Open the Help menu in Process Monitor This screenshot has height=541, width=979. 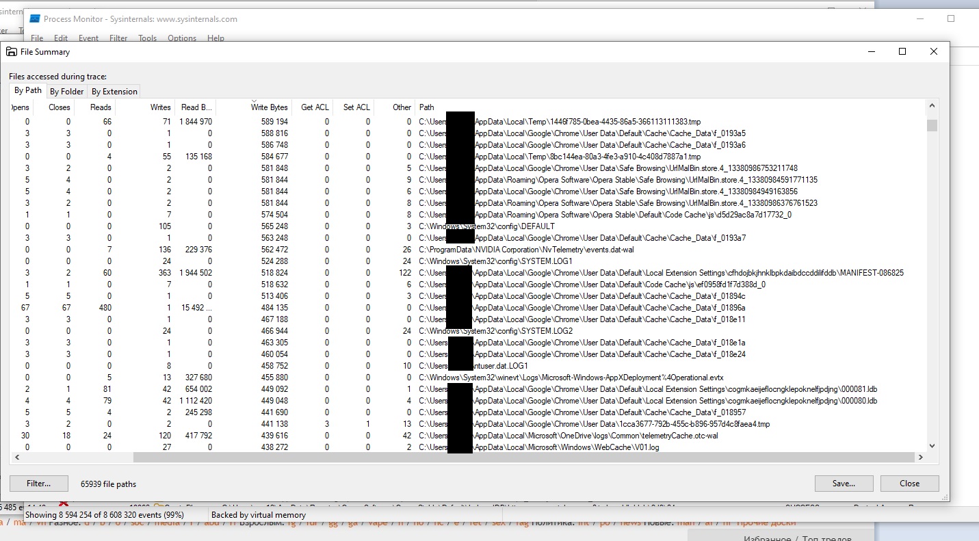coord(216,38)
